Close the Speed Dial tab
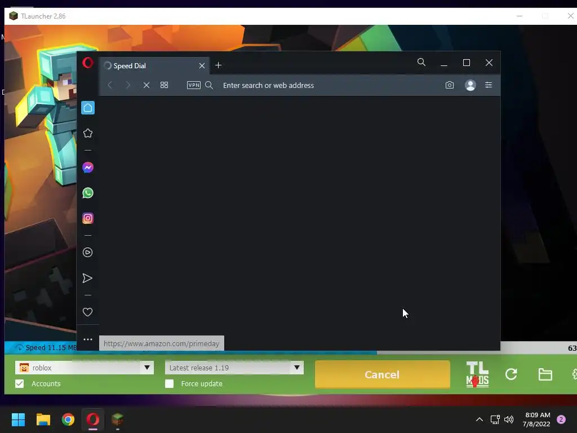The width and height of the screenshot is (577, 433). pyautogui.click(x=202, y=65)
